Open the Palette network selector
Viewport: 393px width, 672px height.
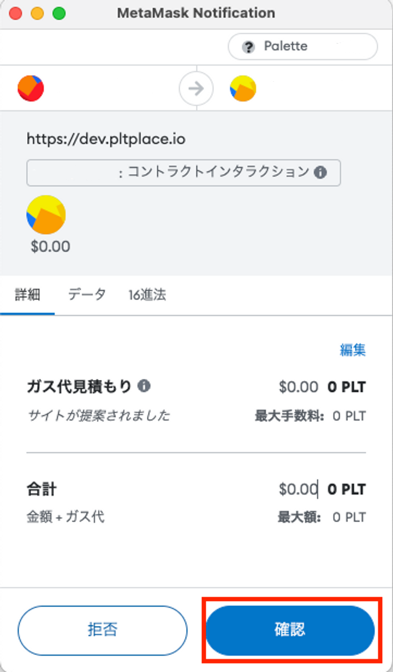coord(302,47)
